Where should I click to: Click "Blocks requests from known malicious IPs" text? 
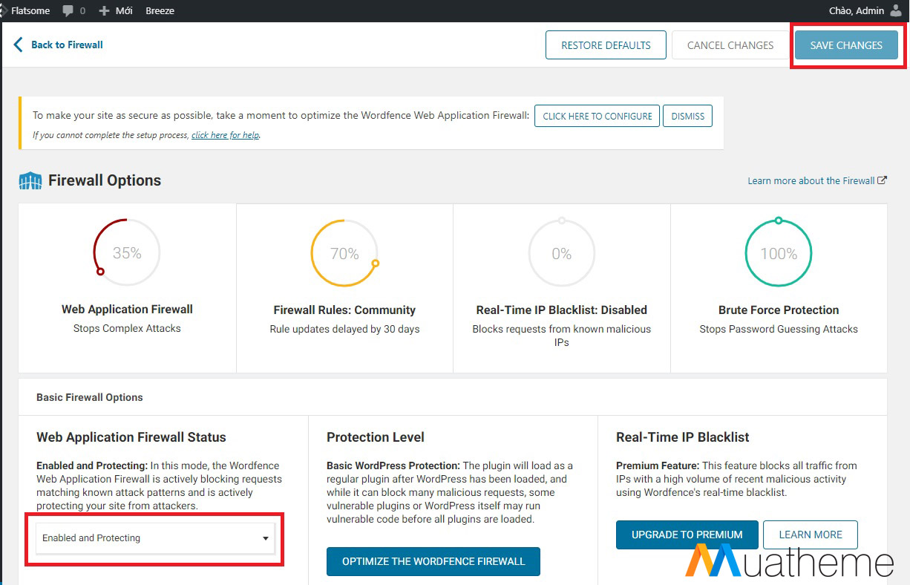[562, 336]
